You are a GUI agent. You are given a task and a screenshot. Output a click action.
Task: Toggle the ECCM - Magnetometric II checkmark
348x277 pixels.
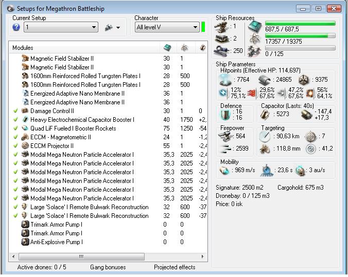tap(15, 137)
